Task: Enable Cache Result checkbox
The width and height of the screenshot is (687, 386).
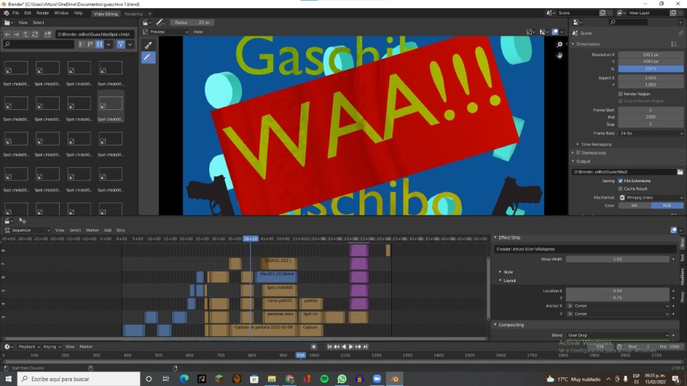Action: point(621,188)
